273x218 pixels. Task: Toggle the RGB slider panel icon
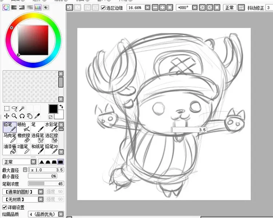point(14,7)
